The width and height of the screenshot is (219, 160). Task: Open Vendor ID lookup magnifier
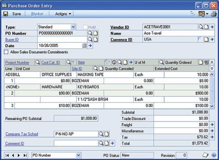[201, 27]
